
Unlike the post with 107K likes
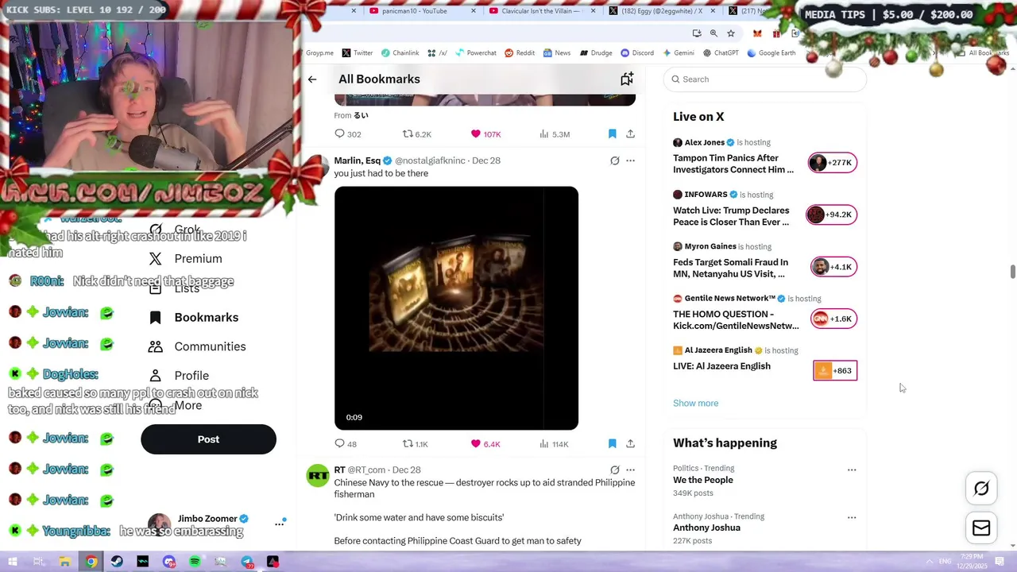pos(485,134)
